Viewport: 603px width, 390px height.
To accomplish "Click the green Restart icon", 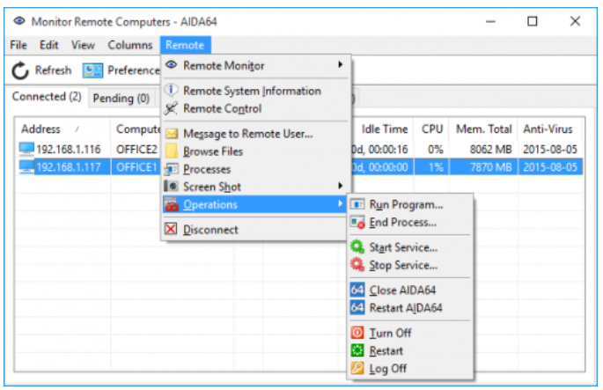I will [x=357, y=350].
